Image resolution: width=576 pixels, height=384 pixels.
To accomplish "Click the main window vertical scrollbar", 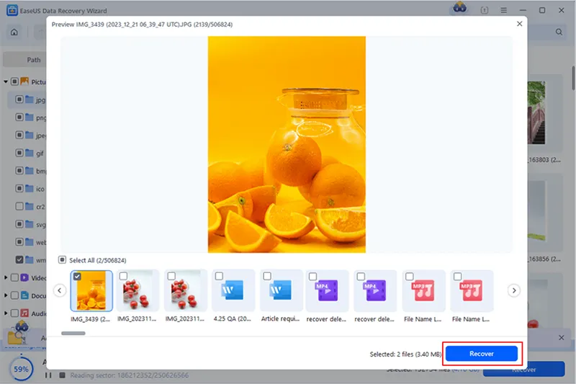I will [x=573, y=78].
